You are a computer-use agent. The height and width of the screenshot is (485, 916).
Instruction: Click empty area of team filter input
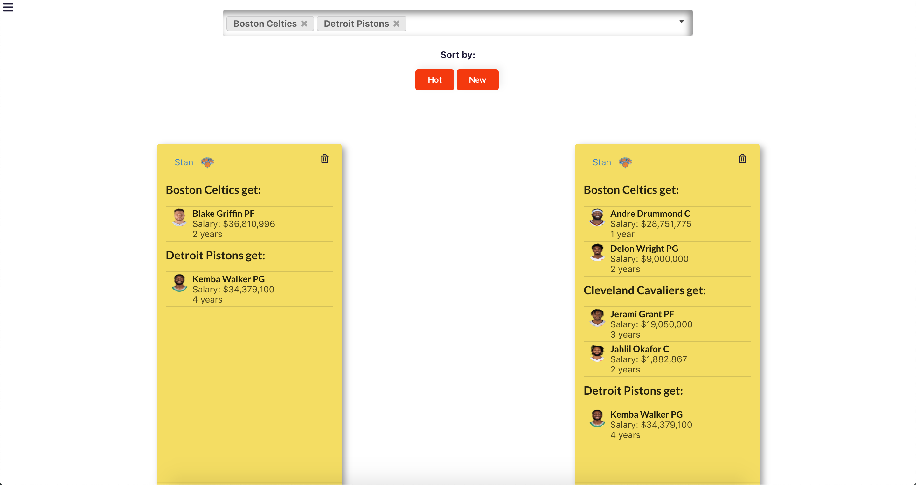(x=533, y=24)
